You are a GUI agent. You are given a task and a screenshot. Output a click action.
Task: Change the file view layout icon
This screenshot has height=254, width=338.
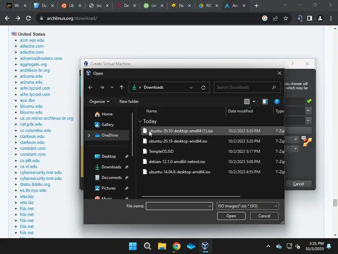pos(247,102)
